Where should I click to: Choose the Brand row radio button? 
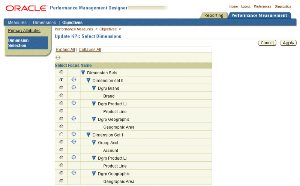(x=61, y=95)
